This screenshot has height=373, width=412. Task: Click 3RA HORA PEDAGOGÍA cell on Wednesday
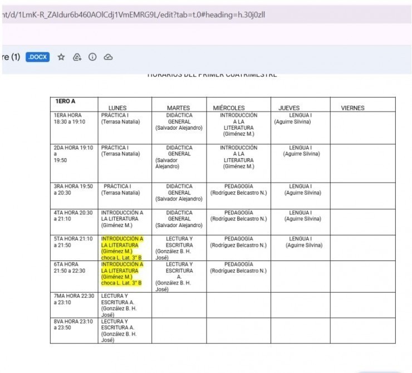click(x=238, y=189)
